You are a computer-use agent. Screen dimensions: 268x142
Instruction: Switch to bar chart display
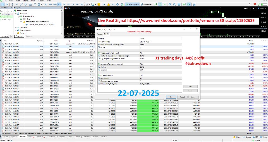pos(156,4)
